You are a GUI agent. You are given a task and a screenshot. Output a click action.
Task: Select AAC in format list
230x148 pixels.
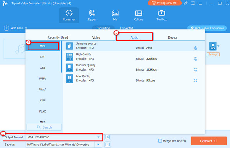pos(43,57)
